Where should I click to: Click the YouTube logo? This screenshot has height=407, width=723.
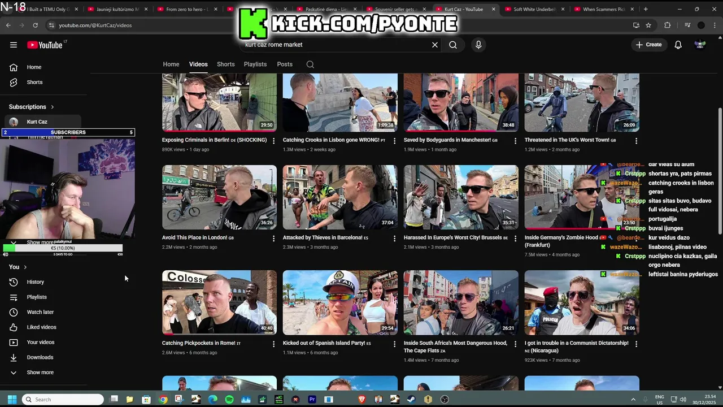[x=45, y=45]
